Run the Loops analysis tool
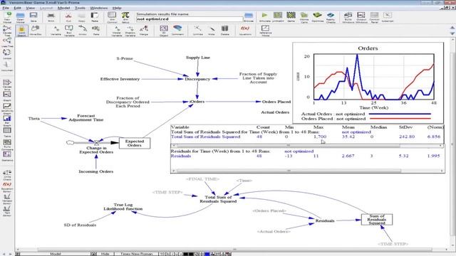This screenshot has height=256, width=456. point(7,54)
